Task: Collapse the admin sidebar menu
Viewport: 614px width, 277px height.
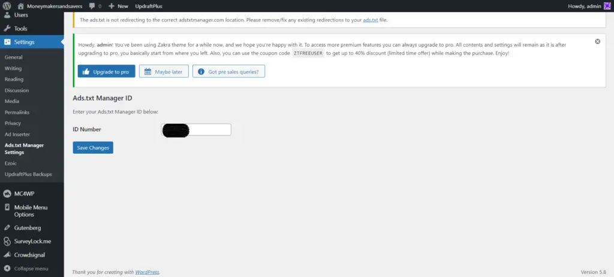Action: (x=32, y=269)
